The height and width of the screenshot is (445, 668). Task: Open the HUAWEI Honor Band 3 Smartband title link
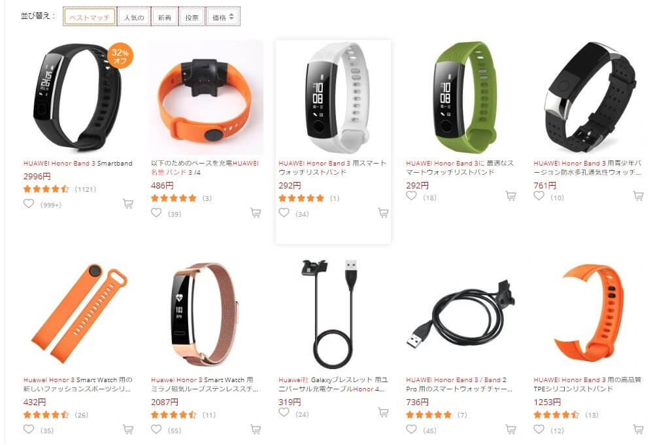[x=78, y=164]
